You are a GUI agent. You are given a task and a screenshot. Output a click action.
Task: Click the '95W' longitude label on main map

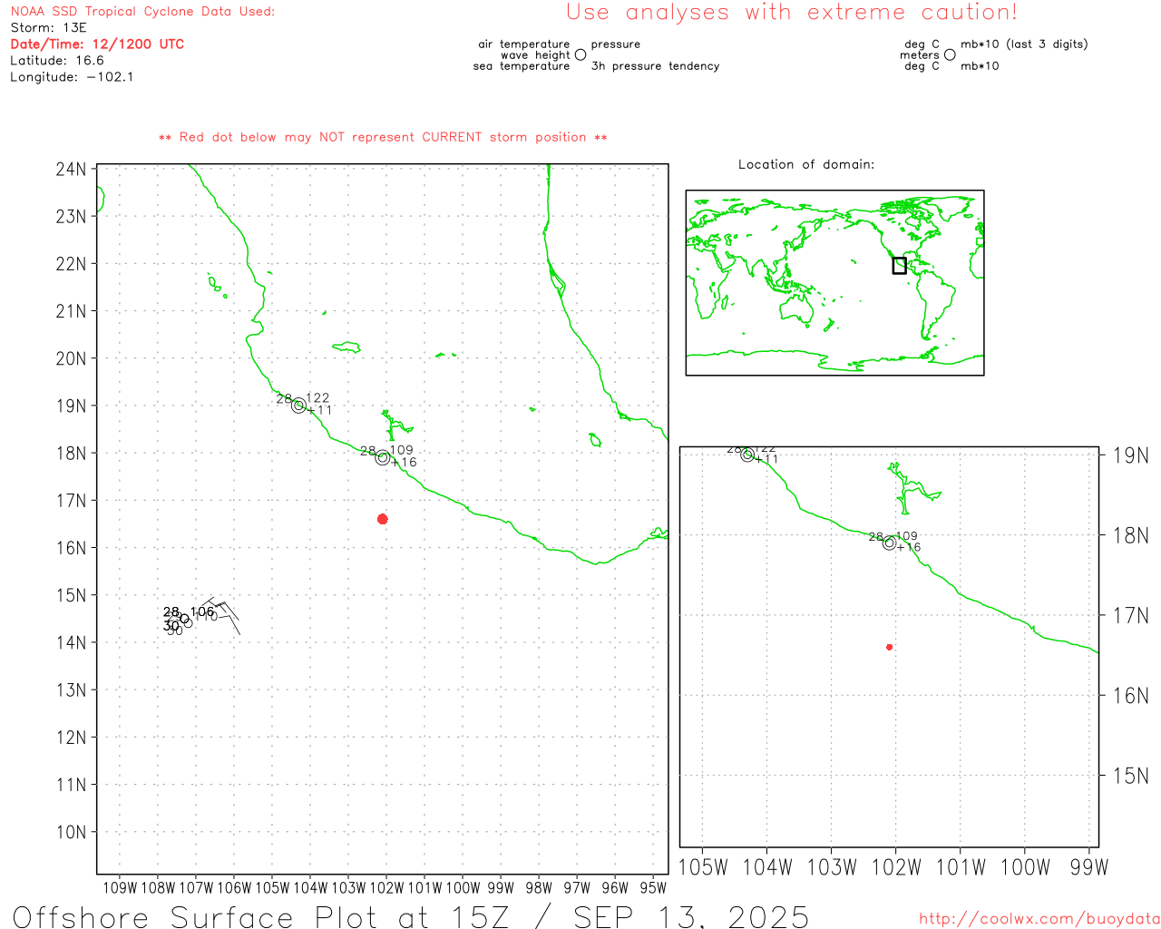[653, 888]
